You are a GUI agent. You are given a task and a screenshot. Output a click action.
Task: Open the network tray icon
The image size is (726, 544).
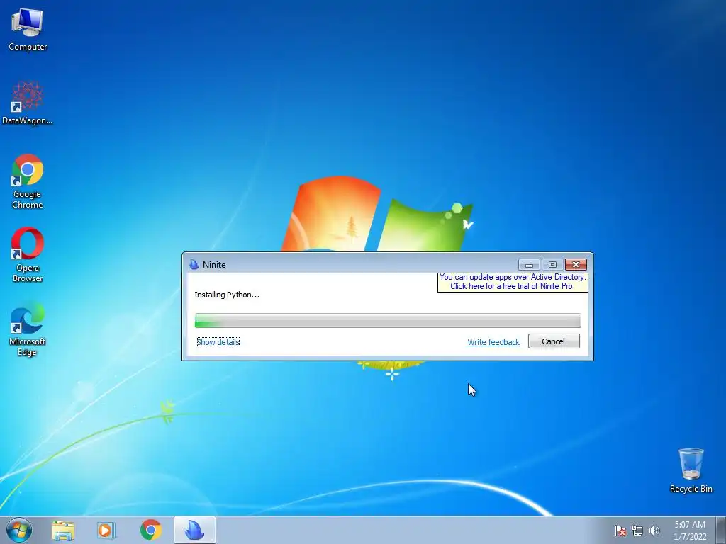(637, 531)
